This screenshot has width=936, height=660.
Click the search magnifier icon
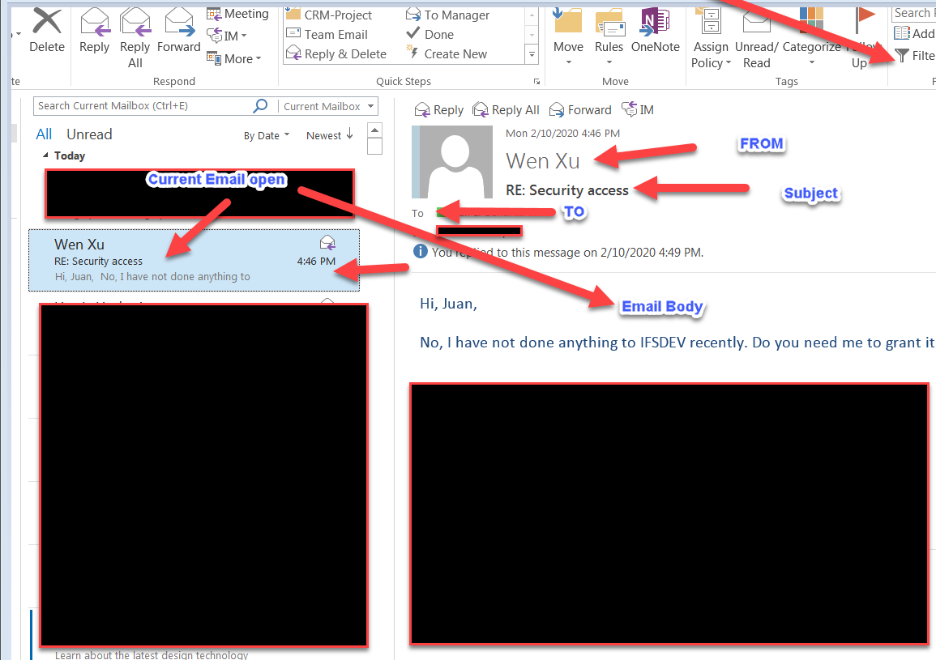tap(260, 106)
